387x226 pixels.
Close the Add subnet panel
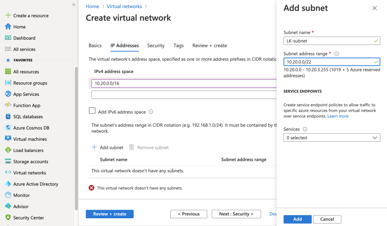click(x=374, y=8)
